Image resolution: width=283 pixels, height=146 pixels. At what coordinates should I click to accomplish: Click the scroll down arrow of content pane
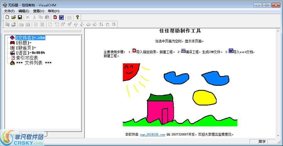278,136
